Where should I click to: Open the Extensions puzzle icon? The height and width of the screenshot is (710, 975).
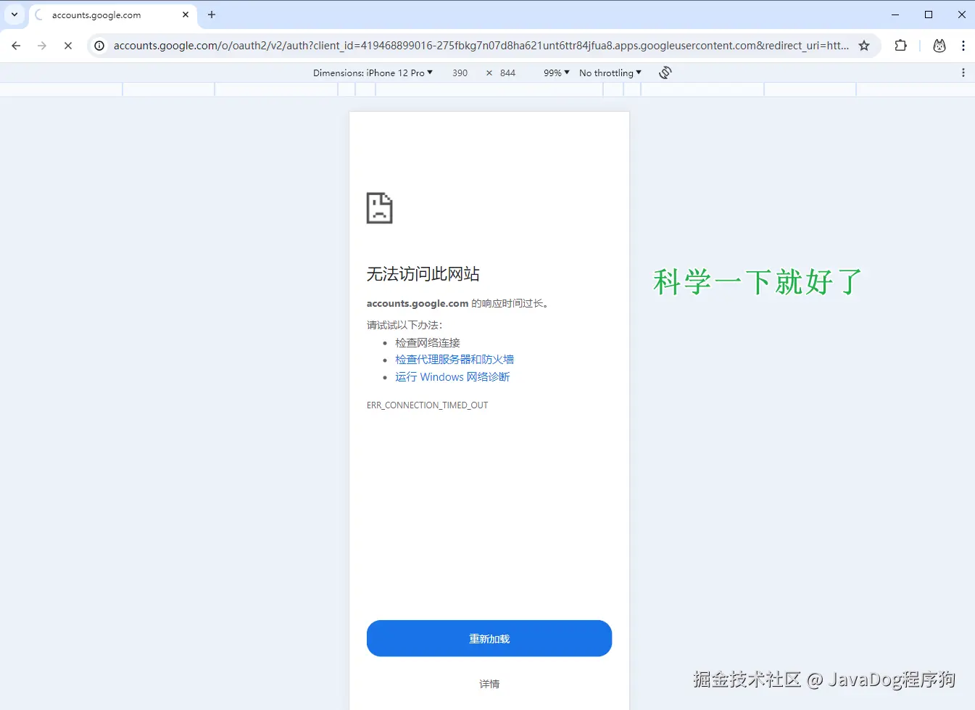(x=900, y=46)
